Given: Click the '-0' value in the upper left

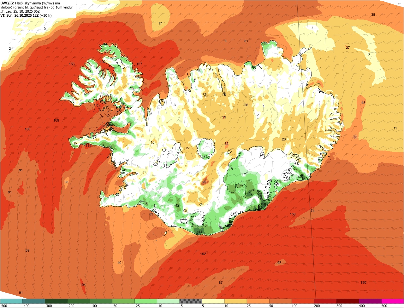Looking at the screenshot, I should pyautogui.click(x=44, y=29).
